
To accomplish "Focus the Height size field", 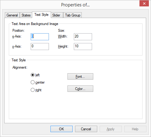I will pos(83,46).
